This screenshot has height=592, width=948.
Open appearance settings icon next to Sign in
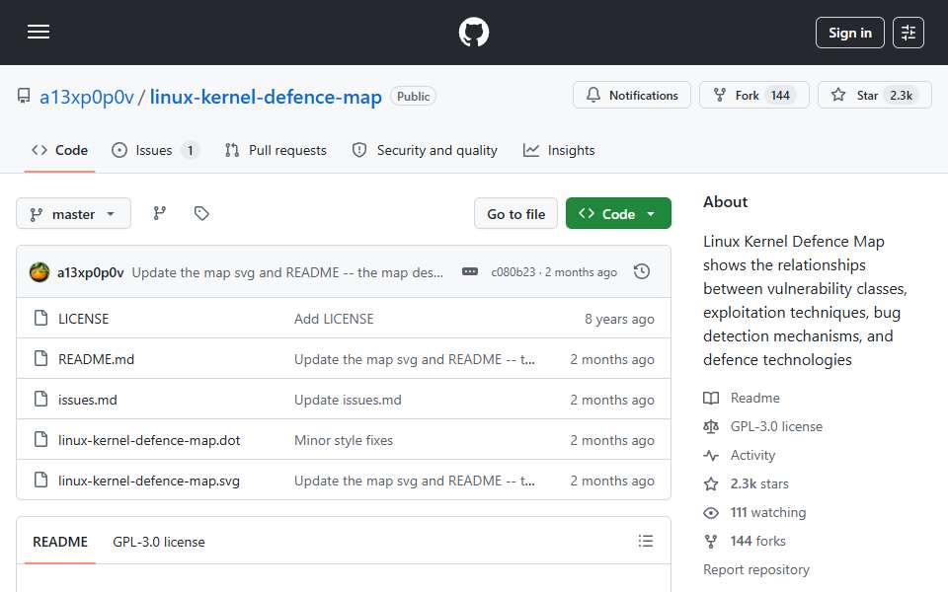908,33
